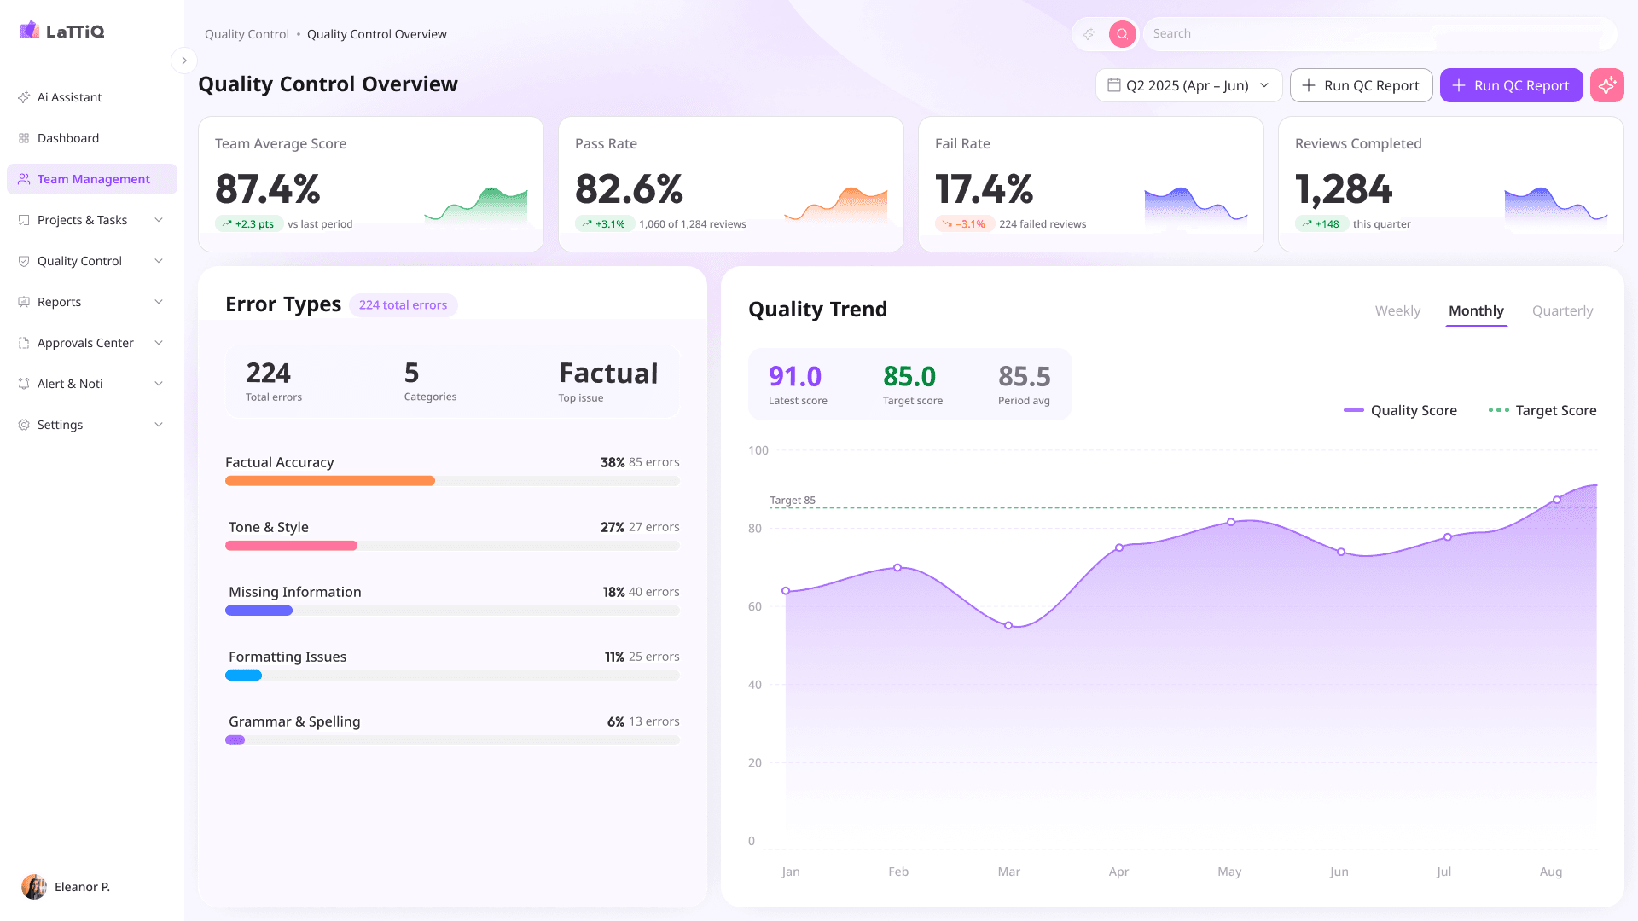Click the pink AI sparkle button top right

pos(1607,85)
